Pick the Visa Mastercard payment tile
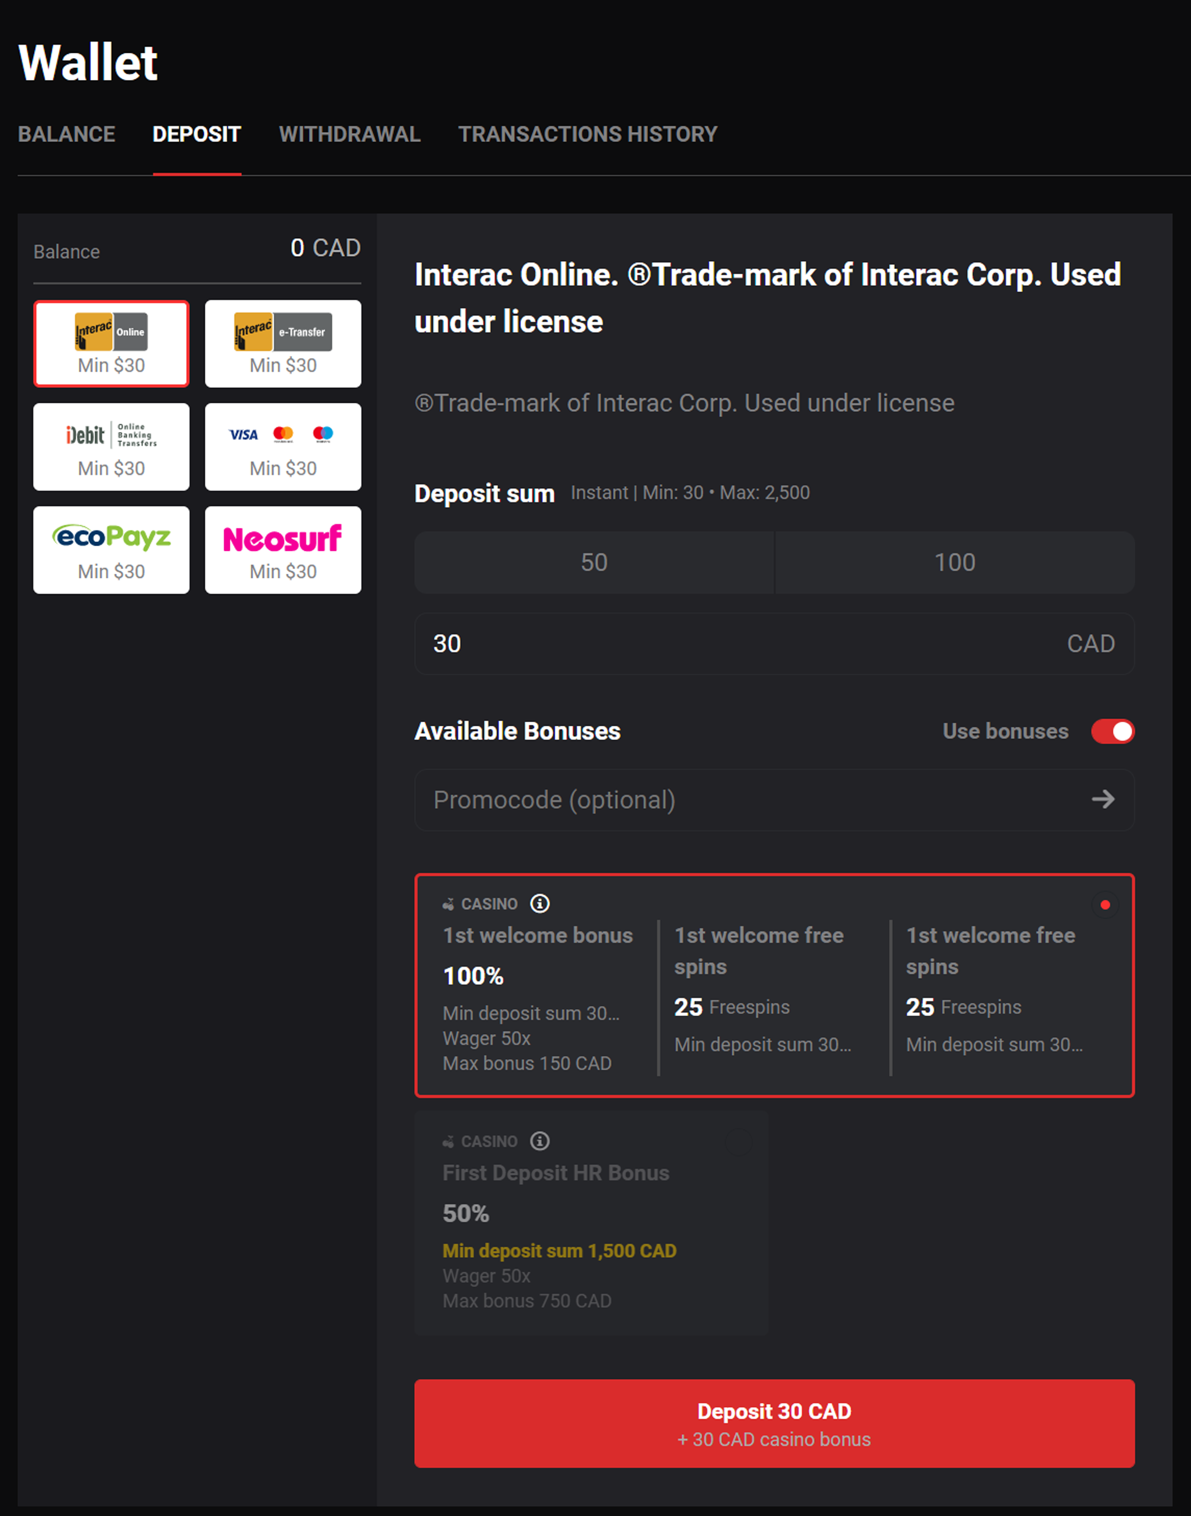Image resolution: width=1191 pixels, height=1516 pixels. [x=283, y=447]
